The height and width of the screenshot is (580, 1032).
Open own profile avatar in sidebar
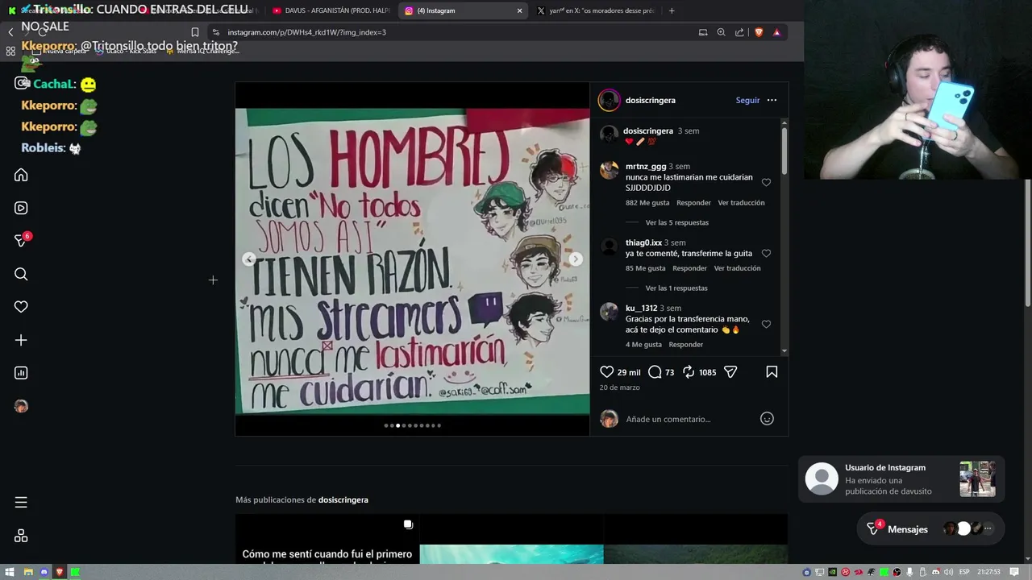[x=21, y=406]
